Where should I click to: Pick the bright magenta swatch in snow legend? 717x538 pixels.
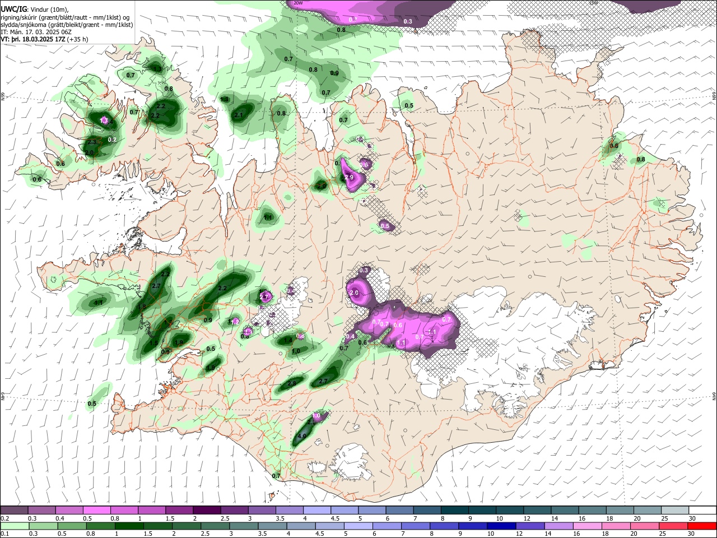tap(96, 510)
